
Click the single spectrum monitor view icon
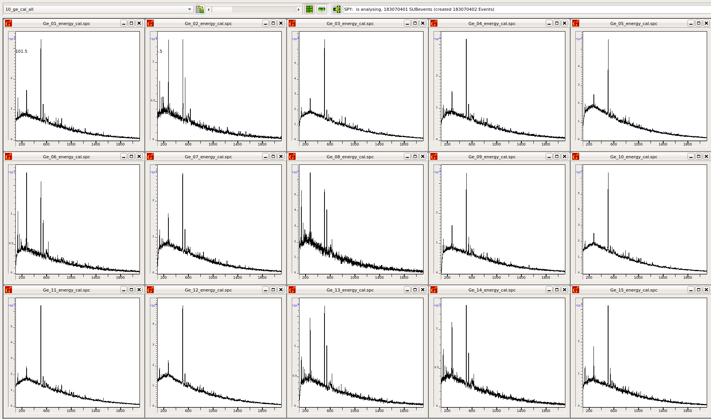322,9
